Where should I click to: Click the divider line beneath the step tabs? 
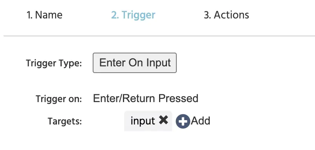click(x=159, y=36)
